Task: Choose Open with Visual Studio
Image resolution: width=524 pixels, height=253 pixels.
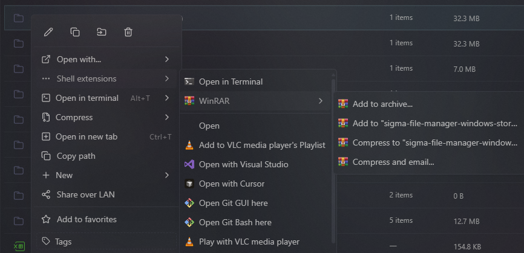Action: [256, 164]
